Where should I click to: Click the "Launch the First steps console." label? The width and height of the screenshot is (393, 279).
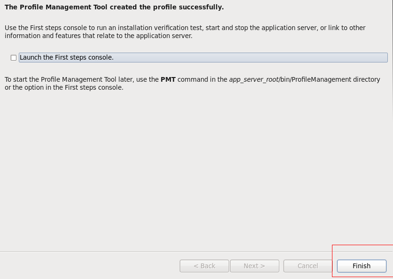[67, 57]
